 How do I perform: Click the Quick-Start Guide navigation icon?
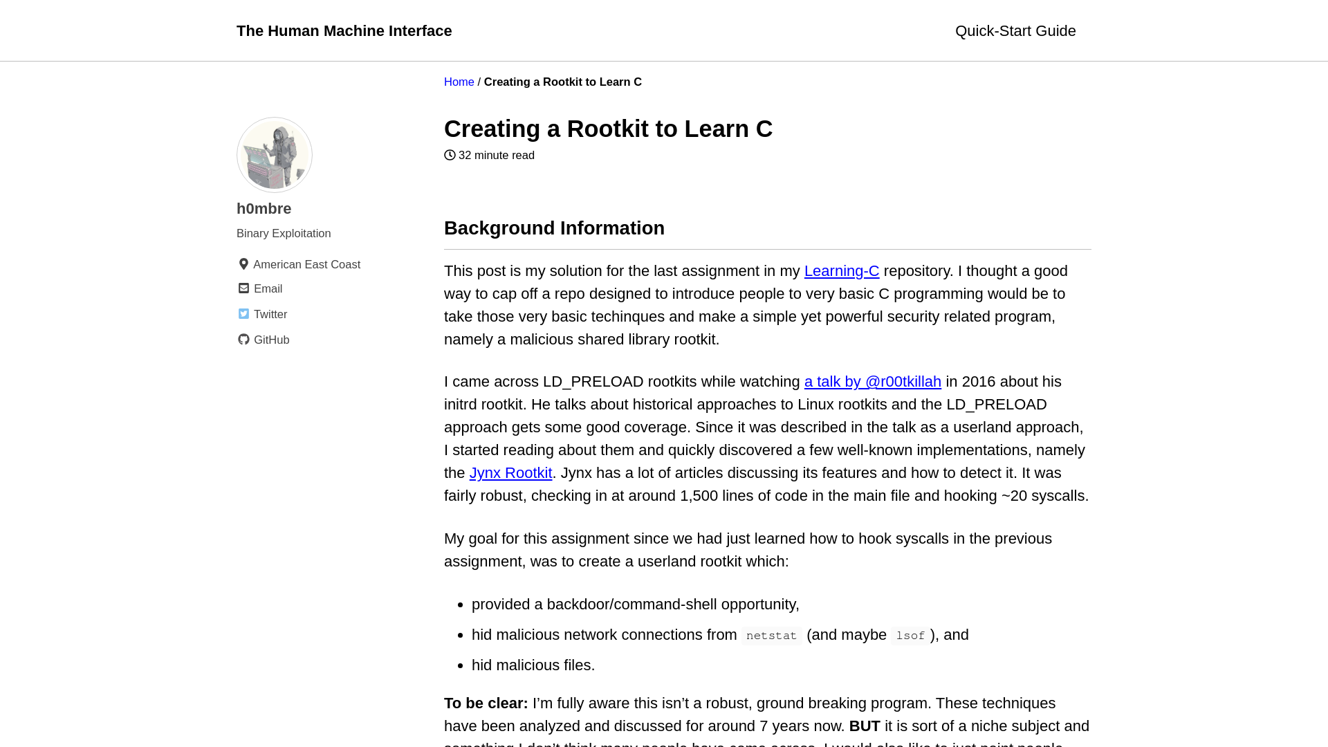point(1015,30)
